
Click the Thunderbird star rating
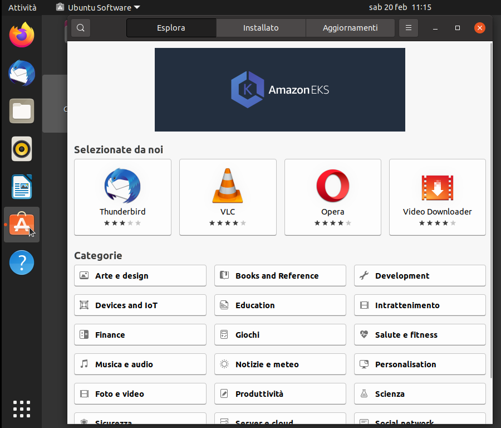tap(122, 223)
